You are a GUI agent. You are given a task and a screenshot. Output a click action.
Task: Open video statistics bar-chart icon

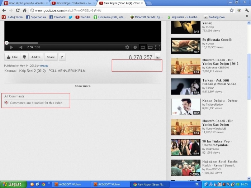[x=157, y=57]
